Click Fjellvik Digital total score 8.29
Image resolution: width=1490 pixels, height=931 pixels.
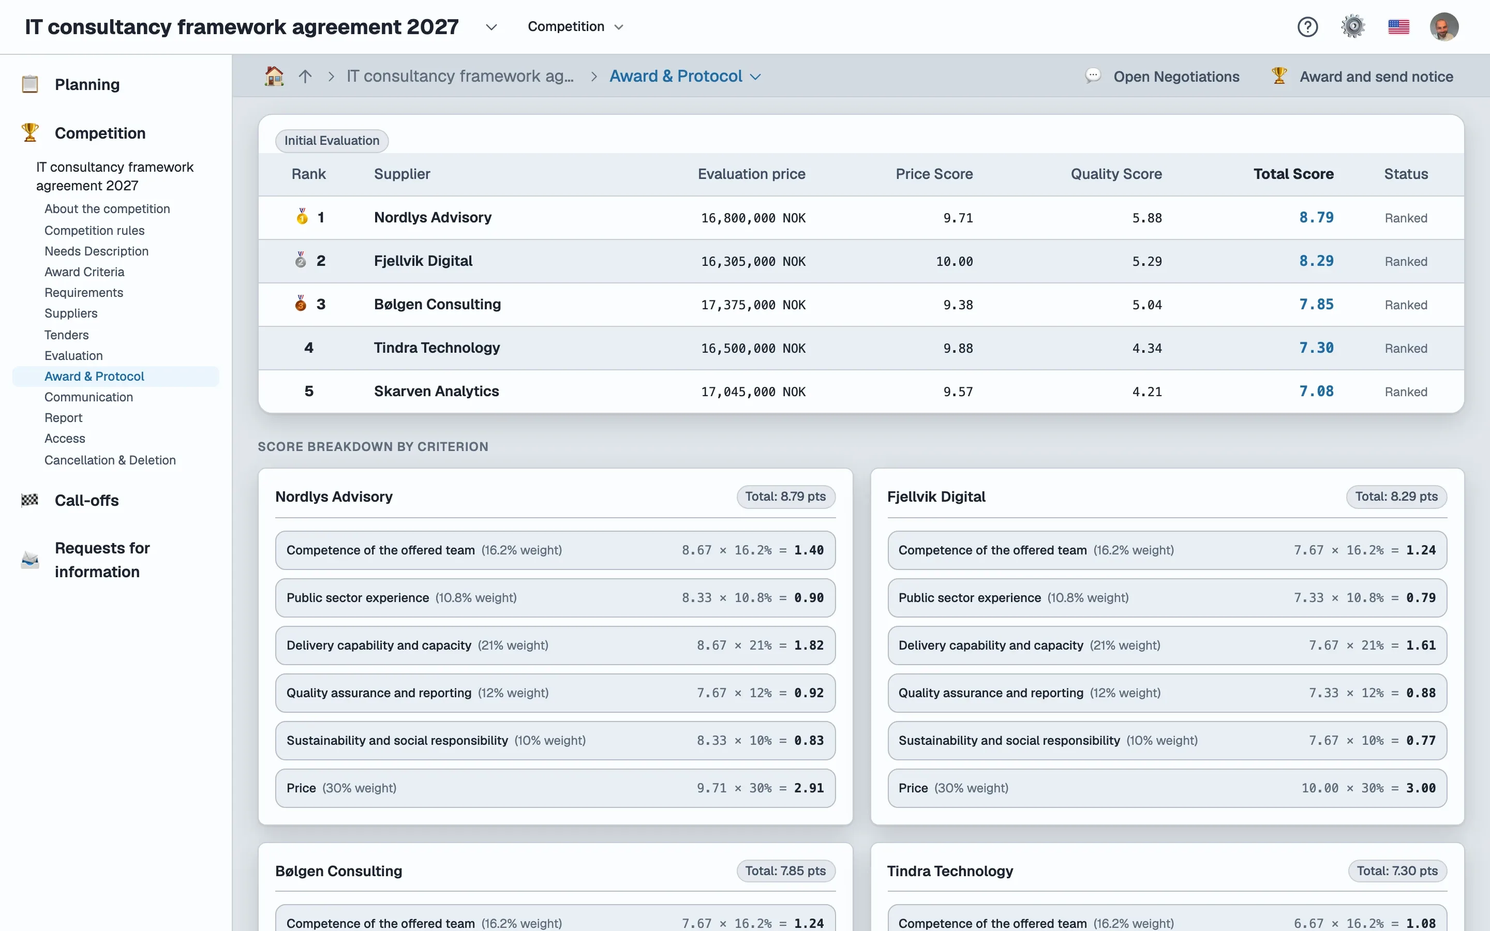tap(1316, 261)
